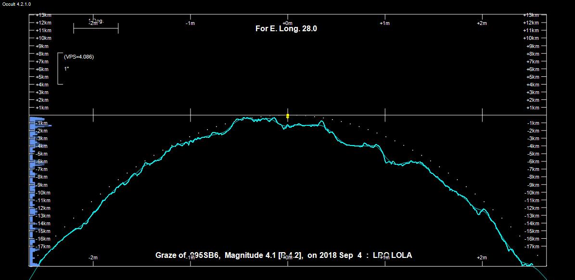The width and height of the screenshot is (575, 280).
Task: Select the +0m tick label at top
Action: tap(287, 23)
